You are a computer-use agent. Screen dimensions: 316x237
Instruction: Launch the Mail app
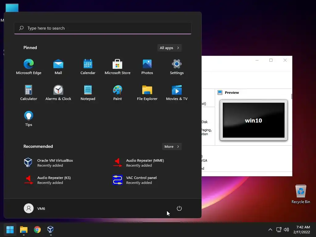pyautogui.click(x=58, y=67)
